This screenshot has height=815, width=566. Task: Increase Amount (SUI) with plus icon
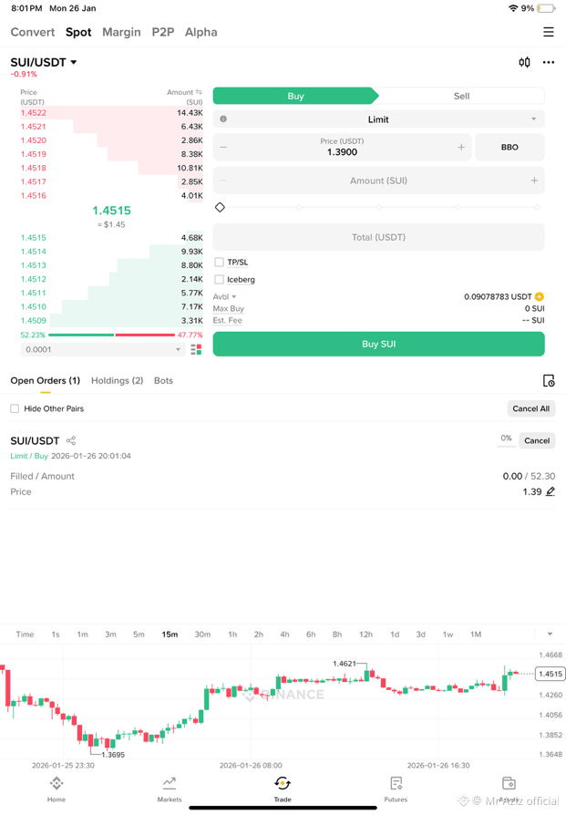click(x=534, y=181)
